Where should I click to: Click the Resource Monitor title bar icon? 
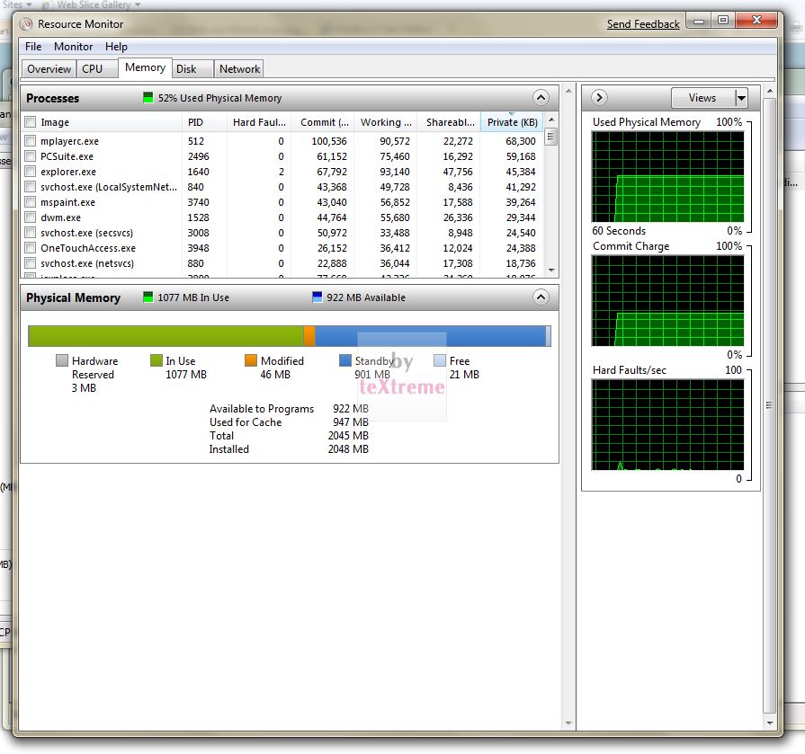[x=26, y=23]
